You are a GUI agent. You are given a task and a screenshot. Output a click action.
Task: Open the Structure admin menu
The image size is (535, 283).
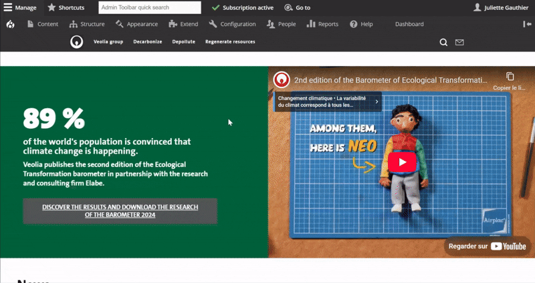[x=86, y=24]
